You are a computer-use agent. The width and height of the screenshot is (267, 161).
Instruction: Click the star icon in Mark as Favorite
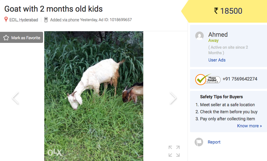6,38
